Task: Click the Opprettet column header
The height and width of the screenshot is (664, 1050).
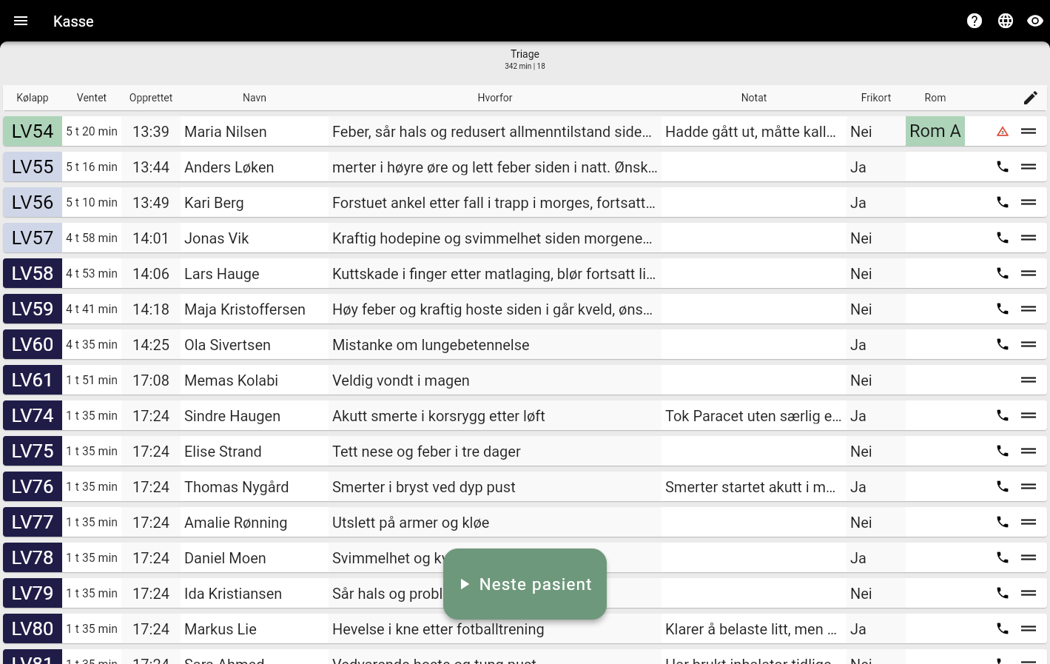Action: tap(151, 98)
